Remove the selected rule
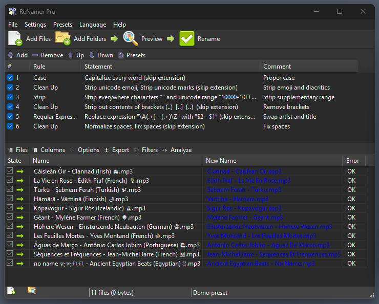 48,55
